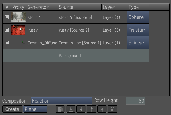Open the Plane create-type dropdown
The height and width of the screenshot is (115, 171).
coord(35,109)
